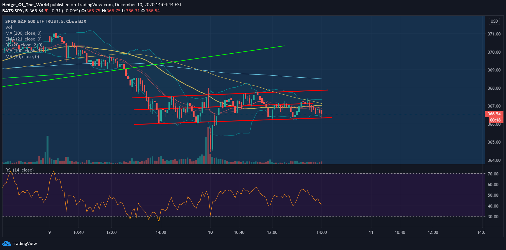This screenshot has width=506, height=250.
Task: Click the date label 9 on the time axis
Action: (x=50, y=232)
